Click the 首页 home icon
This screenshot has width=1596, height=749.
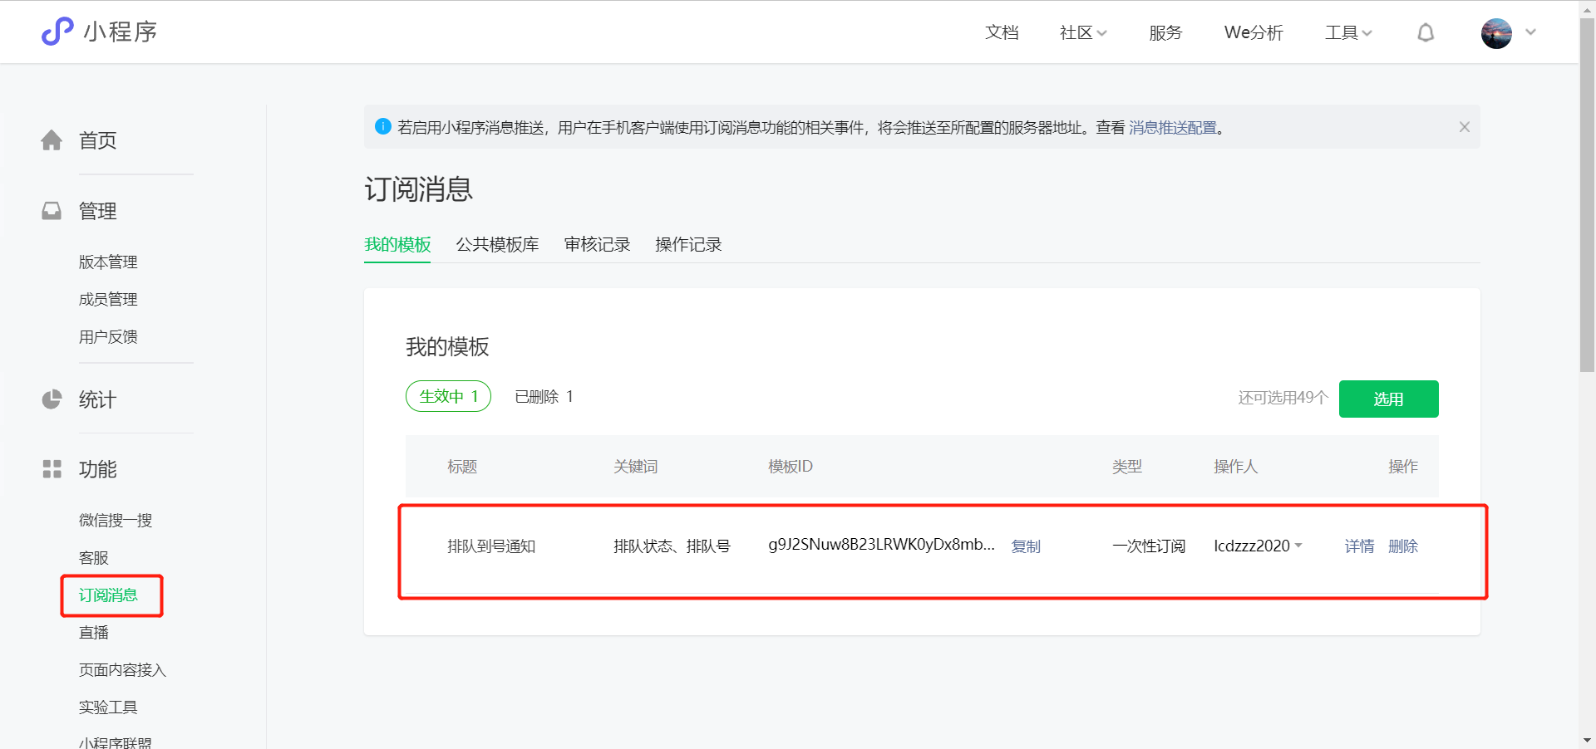pos(52,140)
